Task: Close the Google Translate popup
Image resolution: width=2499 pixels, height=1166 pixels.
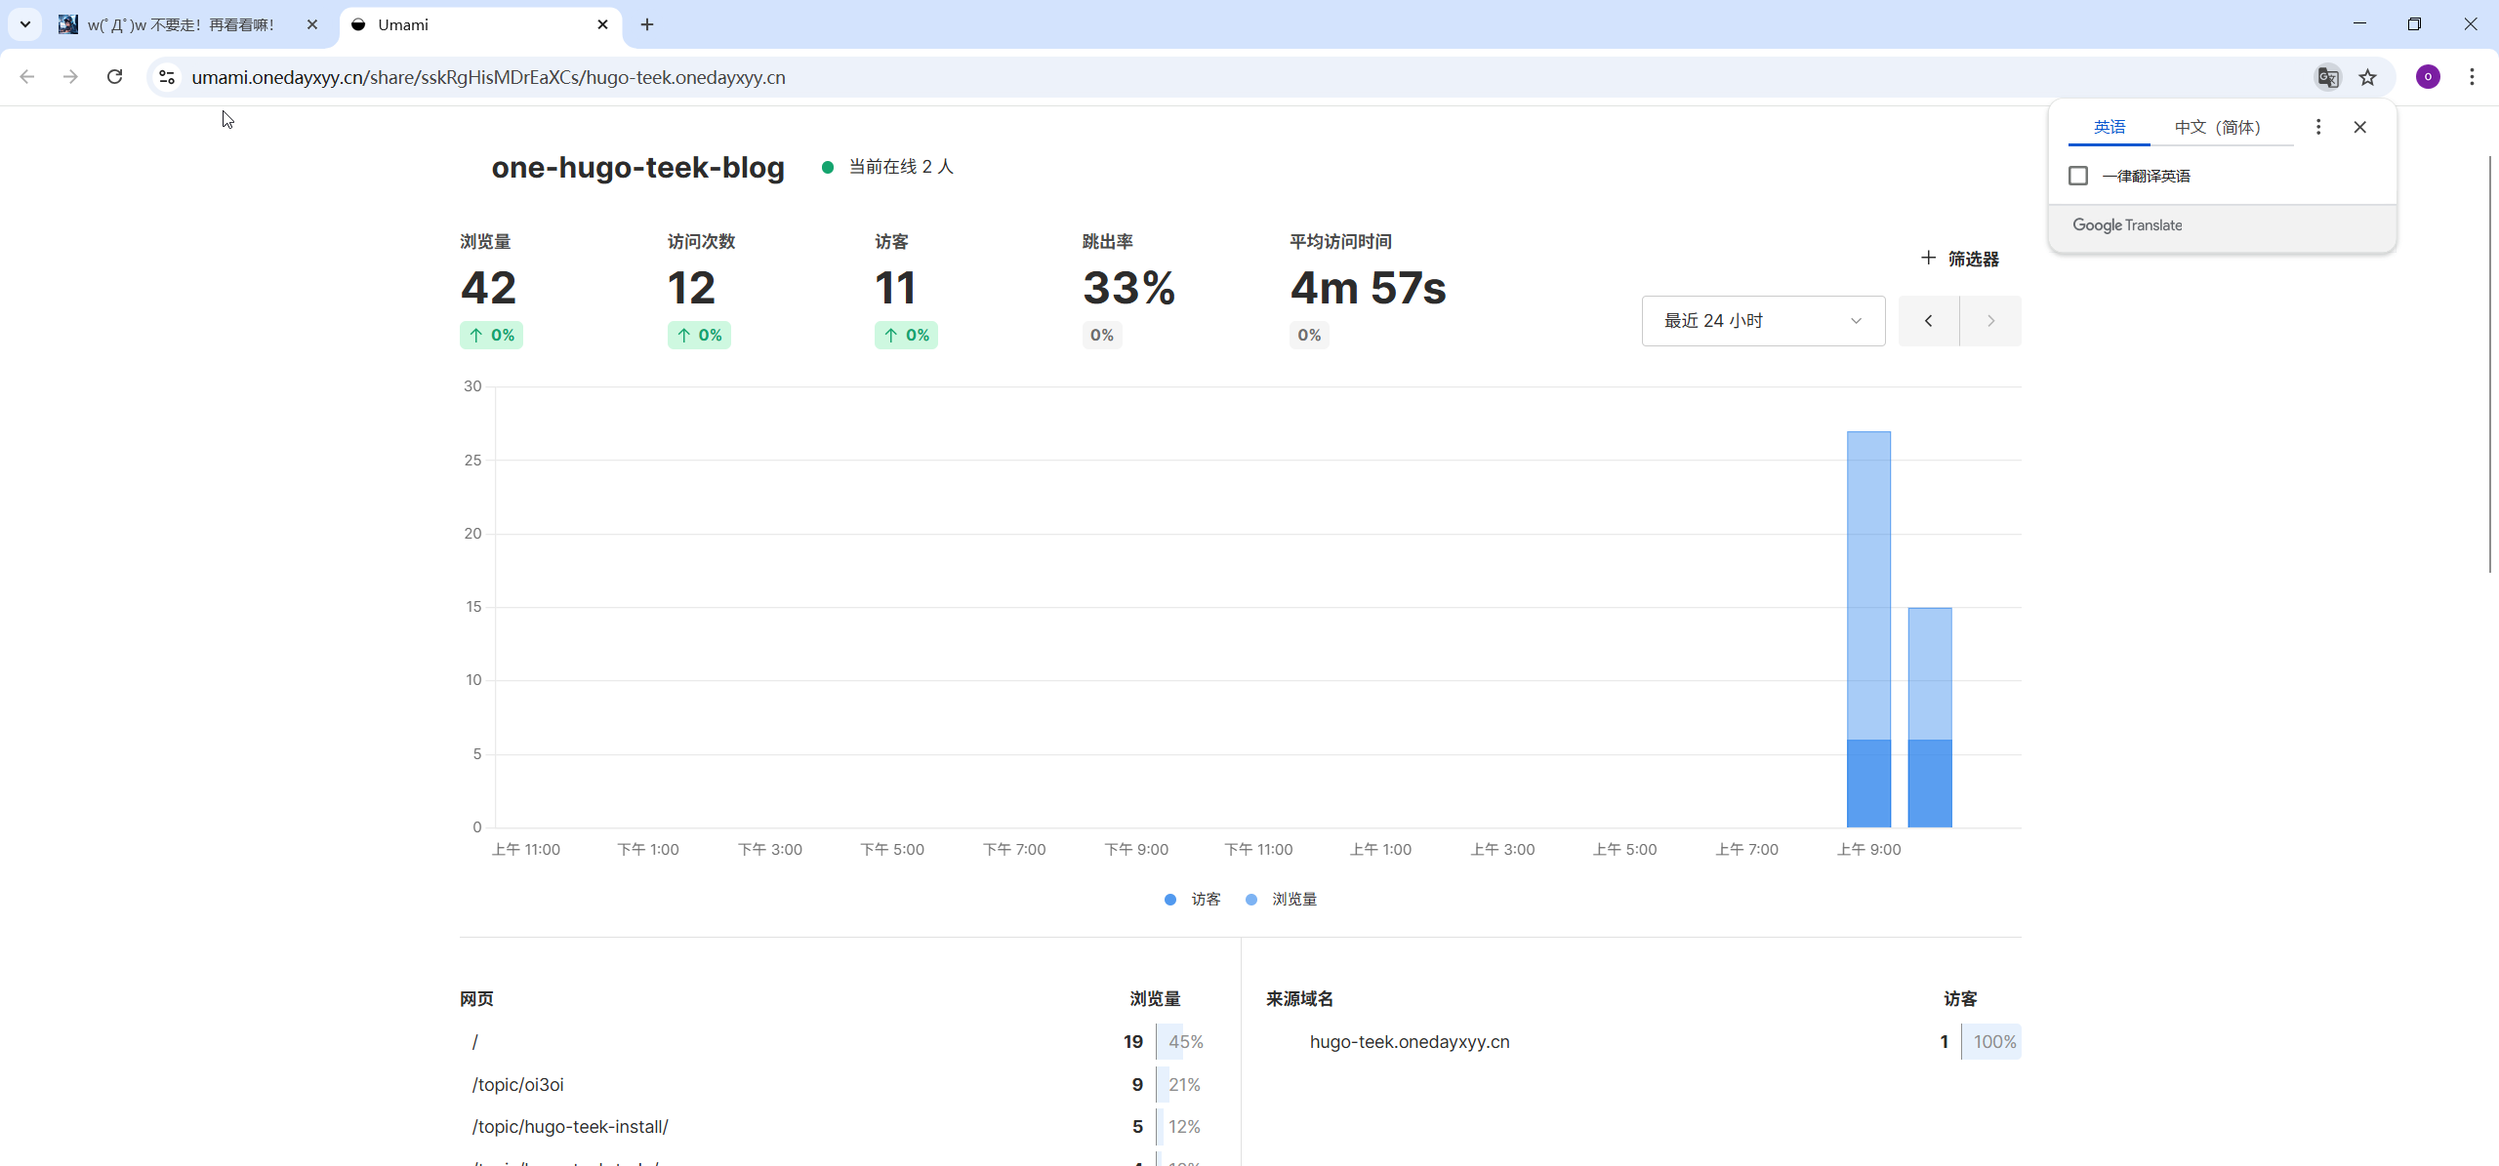Action: (x=2360, y=127)
